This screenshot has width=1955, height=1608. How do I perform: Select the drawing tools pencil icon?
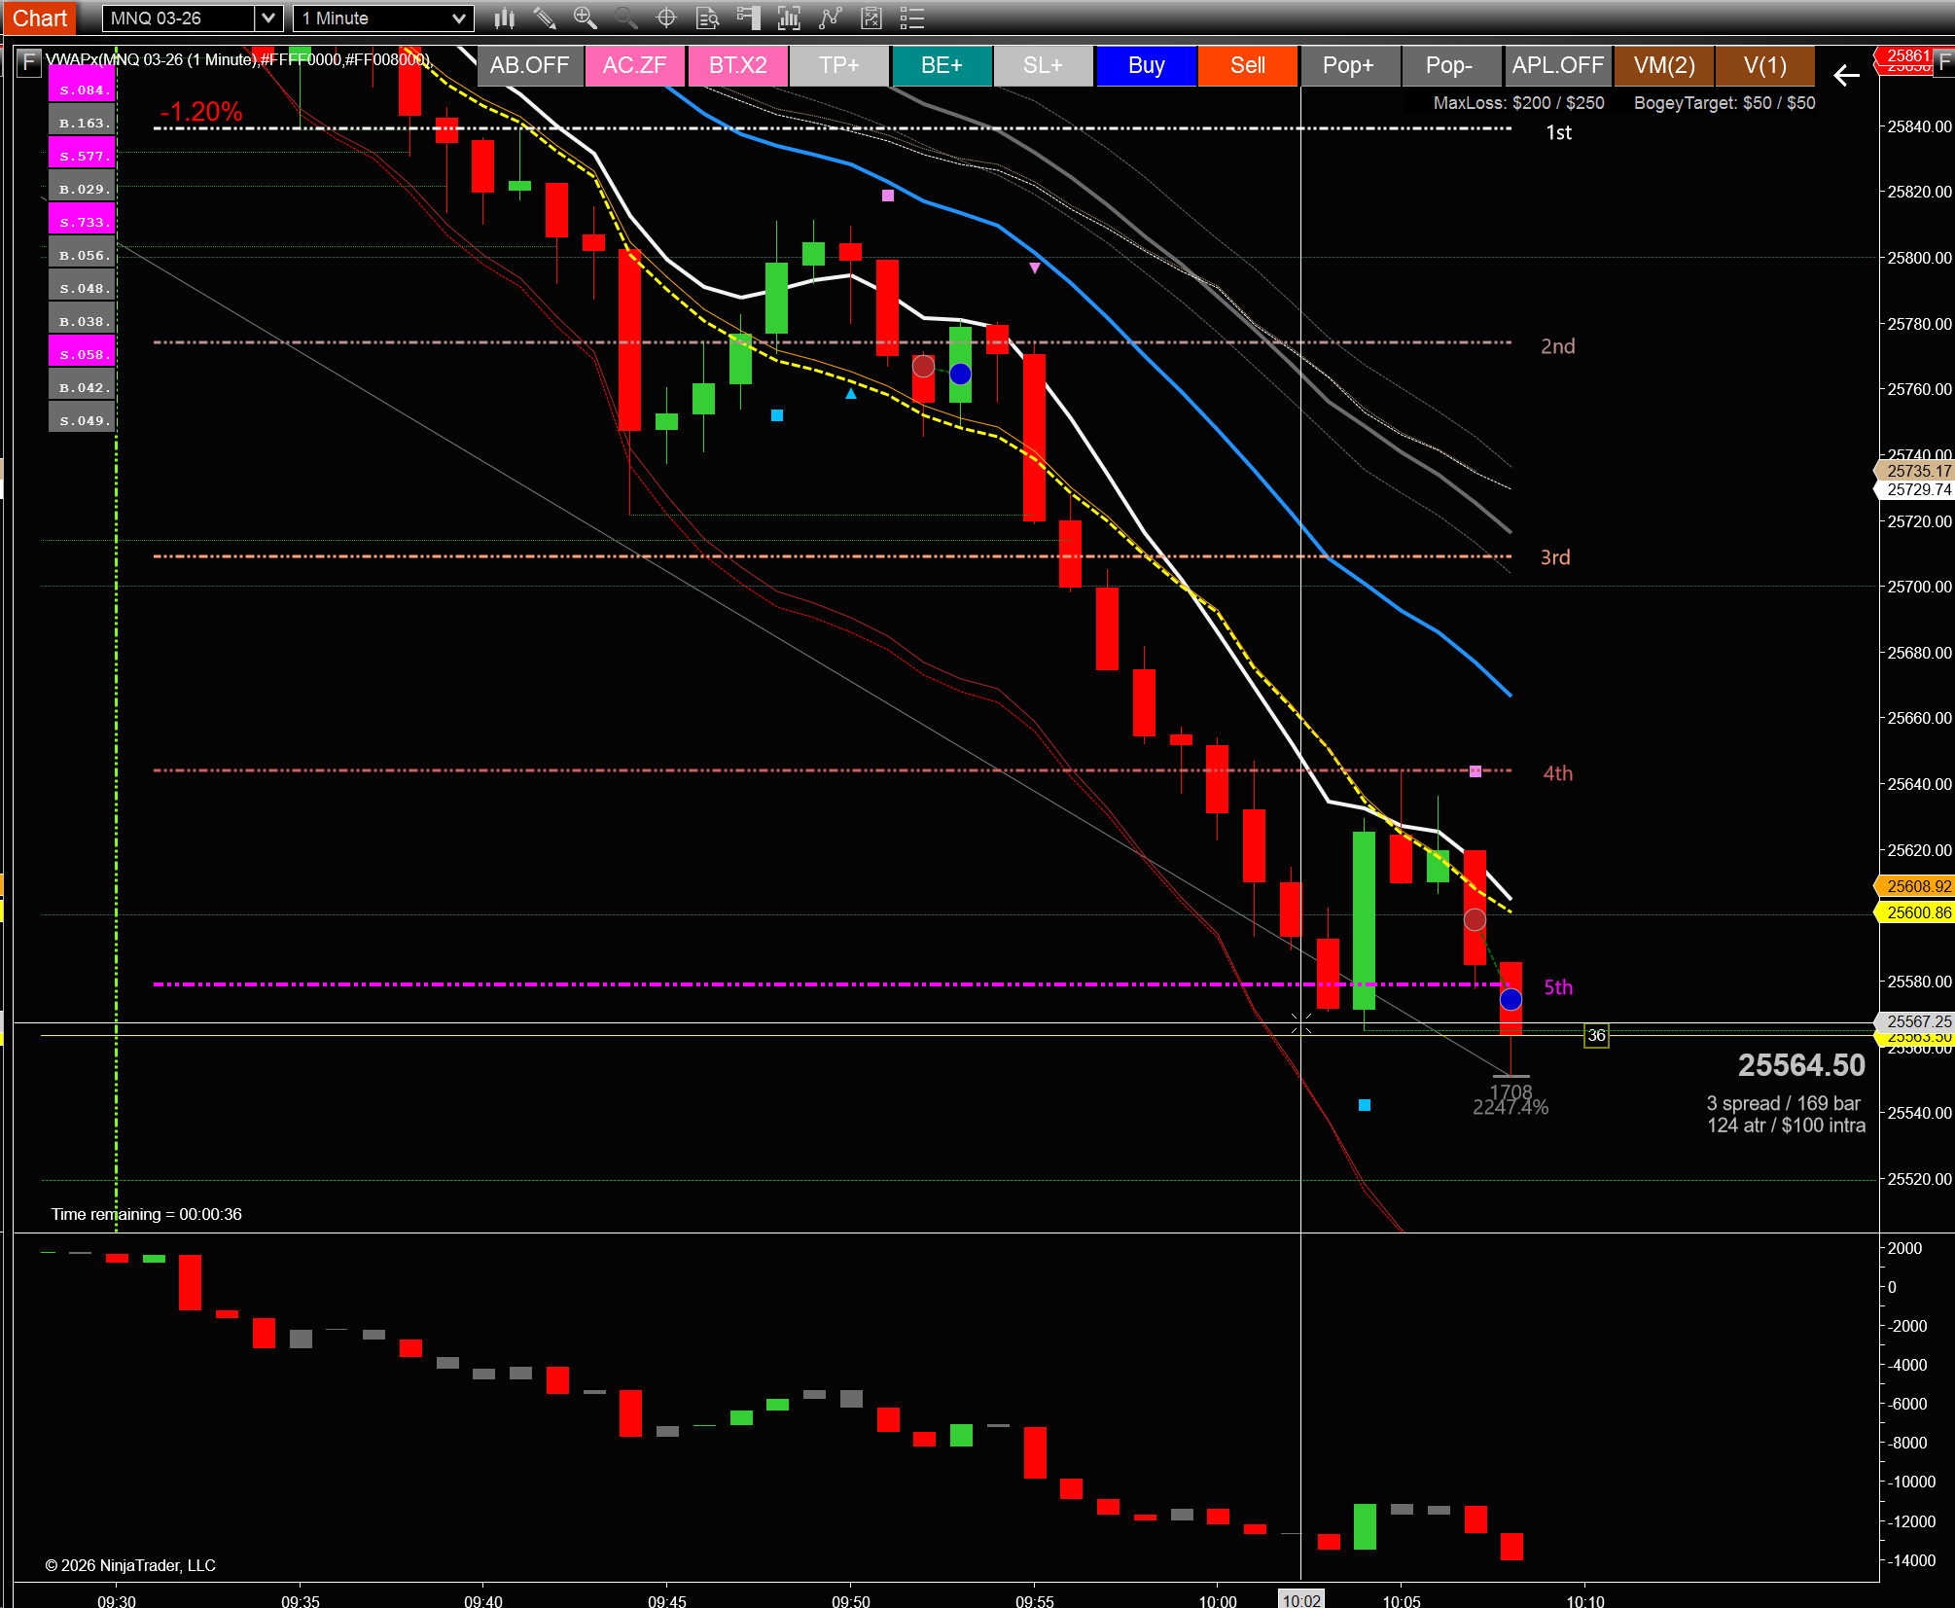[x=545, y=18]
